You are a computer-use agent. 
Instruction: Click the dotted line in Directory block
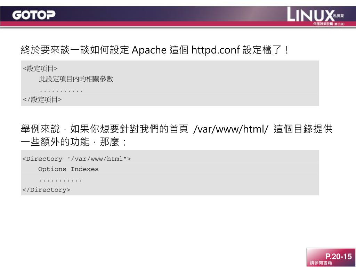tap(60, 181)
